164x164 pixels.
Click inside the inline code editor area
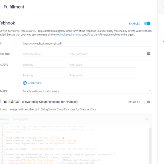82,148
